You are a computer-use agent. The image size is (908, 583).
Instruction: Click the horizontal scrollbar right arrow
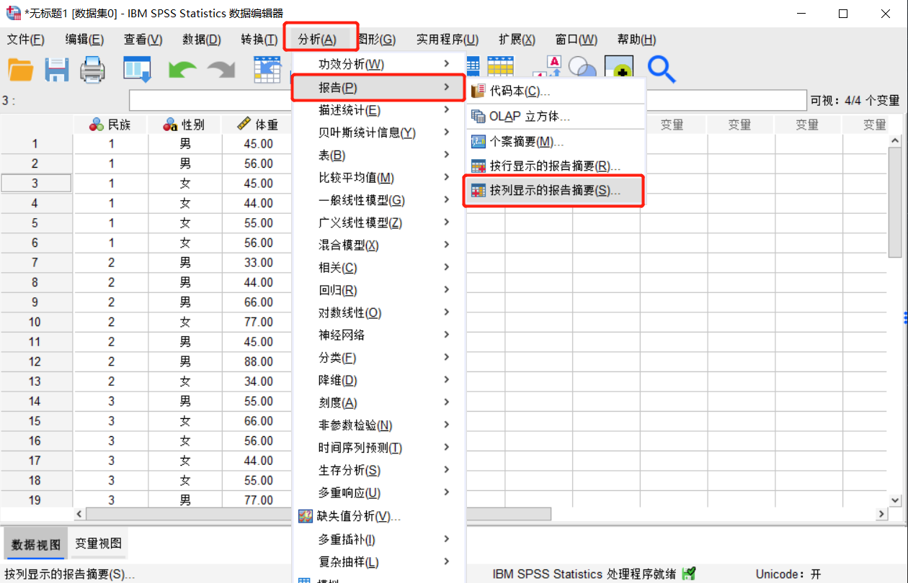click(881, 514)
